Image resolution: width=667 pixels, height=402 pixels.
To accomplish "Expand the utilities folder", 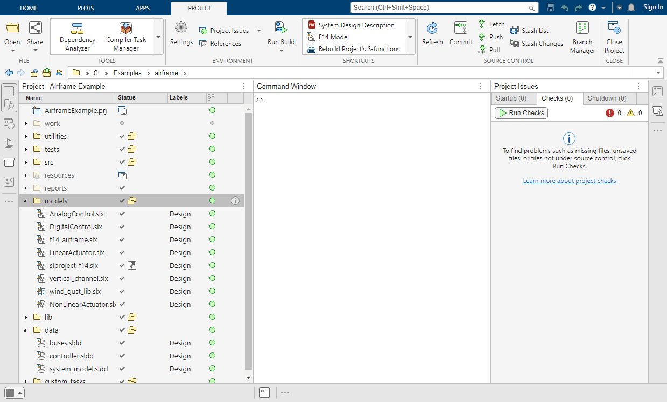I will (x=25, y=137).
